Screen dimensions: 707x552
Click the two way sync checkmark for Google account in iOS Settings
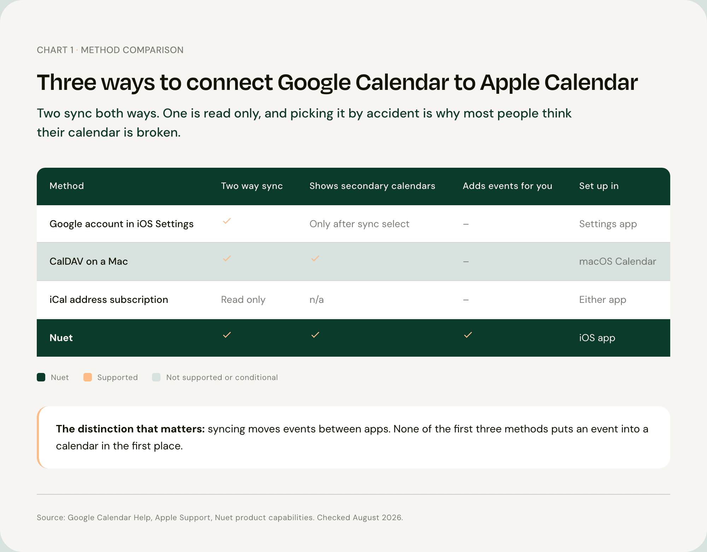coord(227,221)
